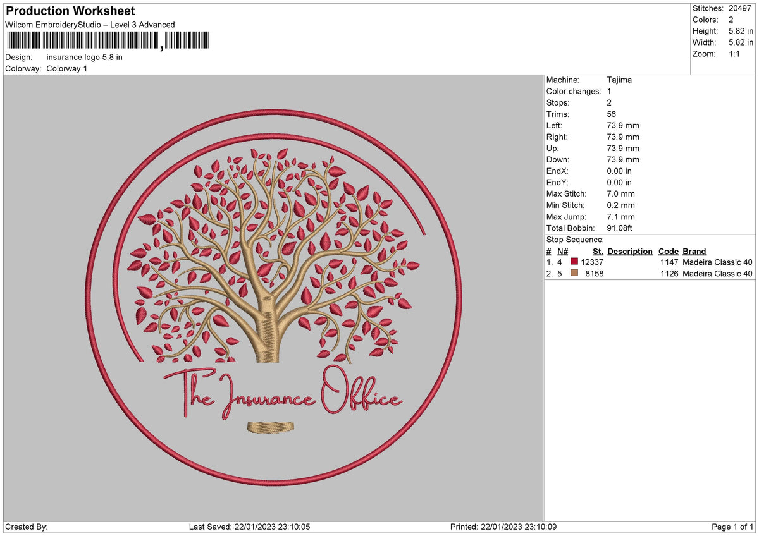The height and width of the screenshot is (536, 759).
Task: Click the Height value 5.82 in
Action: (x=741, y=31)
